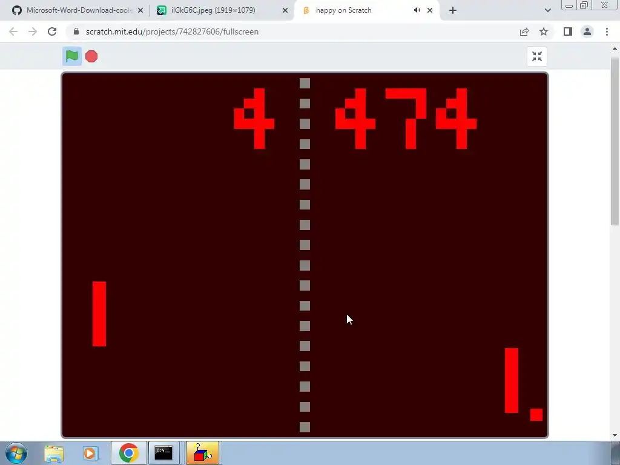This screenshot has height=465, width=620.
Task: Click the left score digit 4
Action: tap(254, 119)
